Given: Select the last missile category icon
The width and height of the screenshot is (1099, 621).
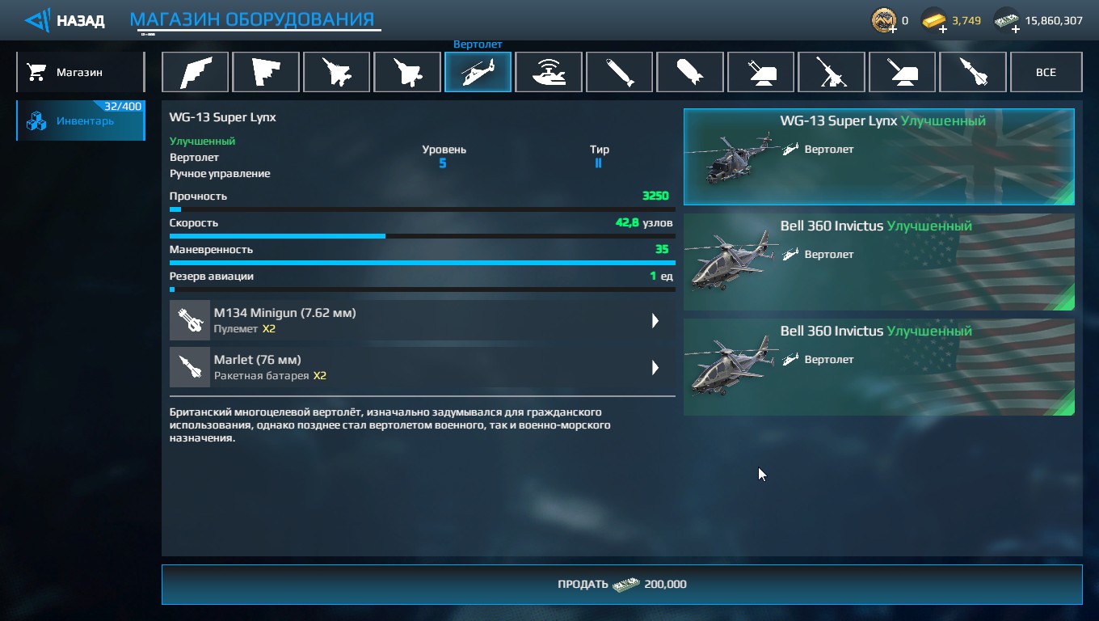Looking at the screenshot, I should click(x=973, y=72).
